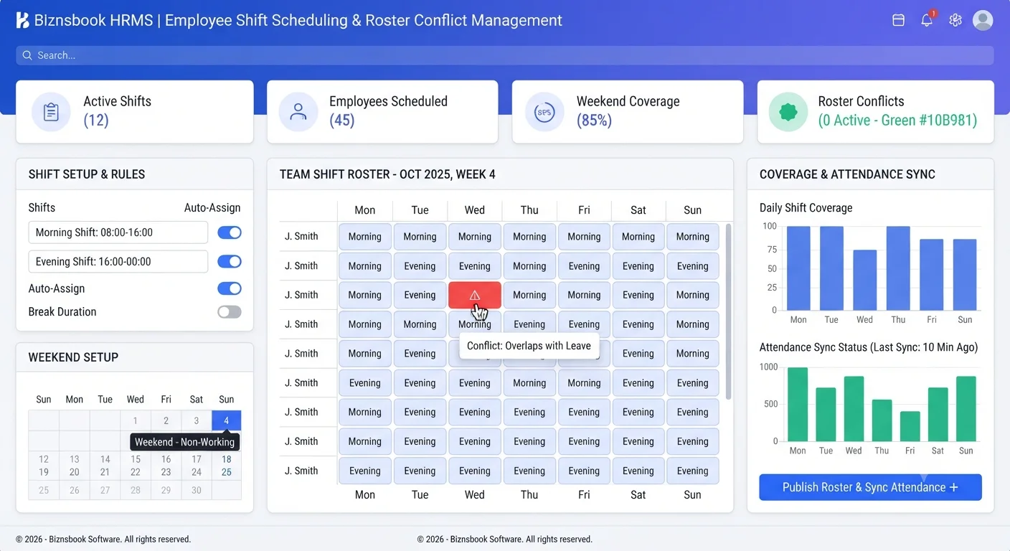The image size is (1010, 551).
Task: Click the Sat bar in Attendance Sync Status
Action: click(938, 415)
